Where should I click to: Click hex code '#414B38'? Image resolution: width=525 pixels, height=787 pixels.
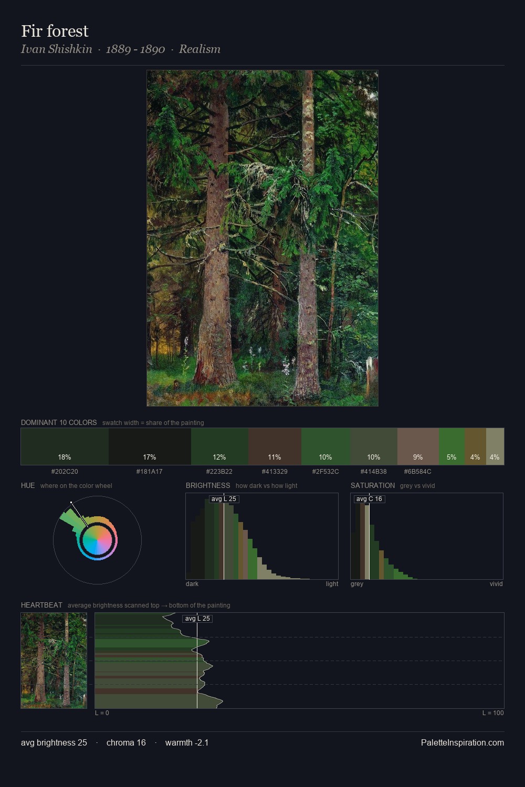click(374, 472)
